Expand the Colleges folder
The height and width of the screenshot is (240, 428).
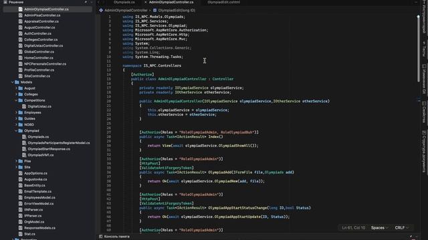(16, 95)
